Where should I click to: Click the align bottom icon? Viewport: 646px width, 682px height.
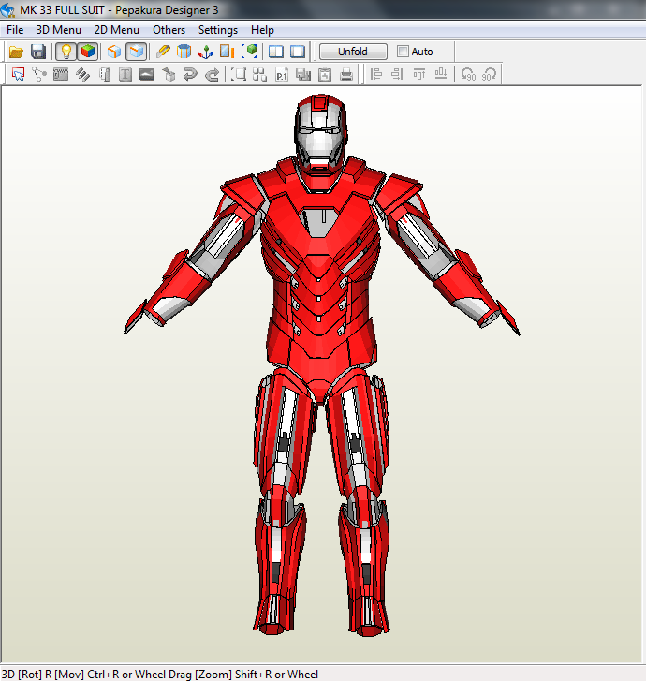tap(441, 74)
